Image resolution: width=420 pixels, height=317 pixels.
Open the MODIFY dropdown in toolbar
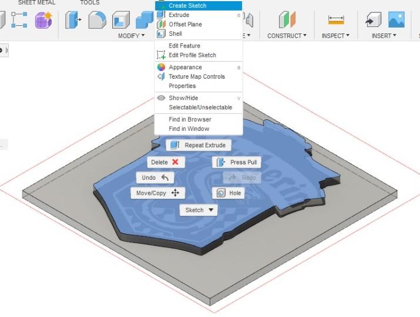pos(131,36)
